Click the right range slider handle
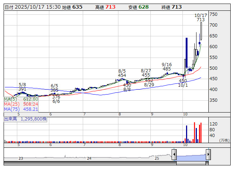The height and width of the screenshot is (169, 235). pos(208,155)
